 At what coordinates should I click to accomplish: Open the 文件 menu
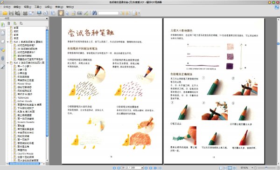[7, 7]
